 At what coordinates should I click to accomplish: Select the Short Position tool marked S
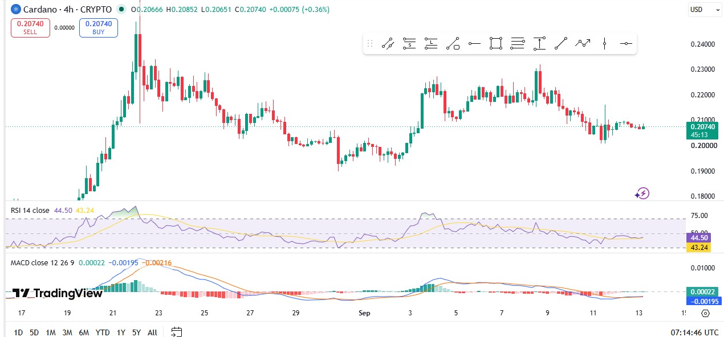point(409,43)
